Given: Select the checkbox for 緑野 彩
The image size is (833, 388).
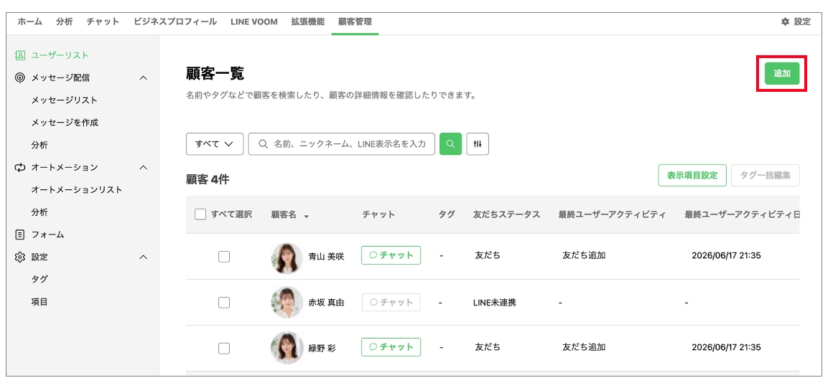Looking at the screenshot, I should [224, 348].
